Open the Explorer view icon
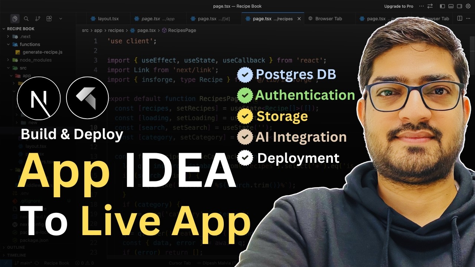Screen dimensions: 475x267 point(15,19)
